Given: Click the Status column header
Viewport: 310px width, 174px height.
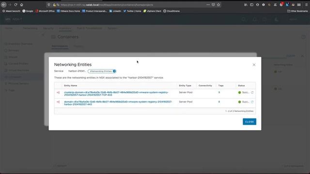Looking at the screenshot, I should click(241, 86).
